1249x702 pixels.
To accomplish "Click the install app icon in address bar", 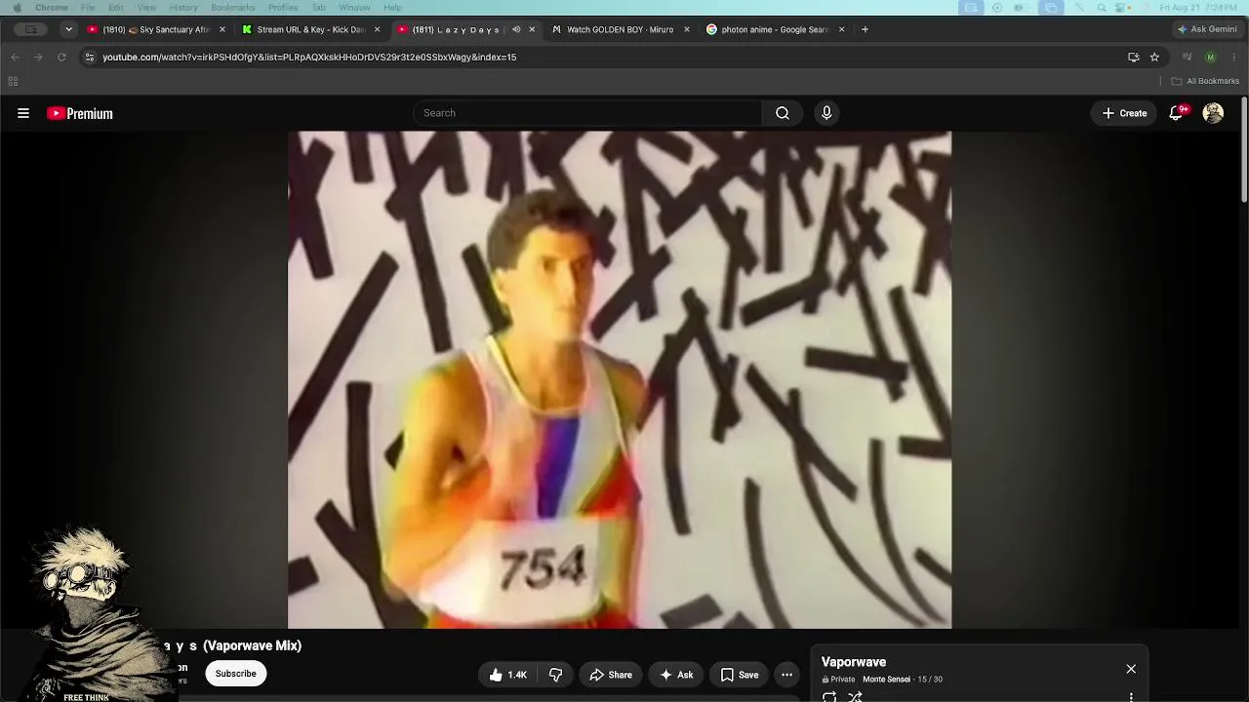I will point(1133,58).
